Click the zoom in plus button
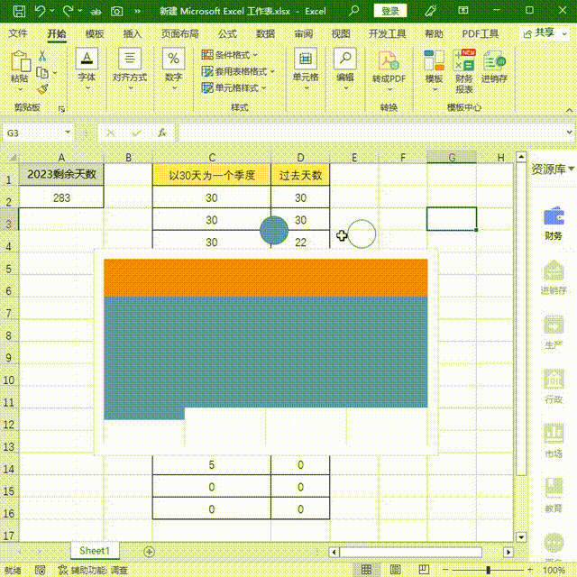 [530, 570]
